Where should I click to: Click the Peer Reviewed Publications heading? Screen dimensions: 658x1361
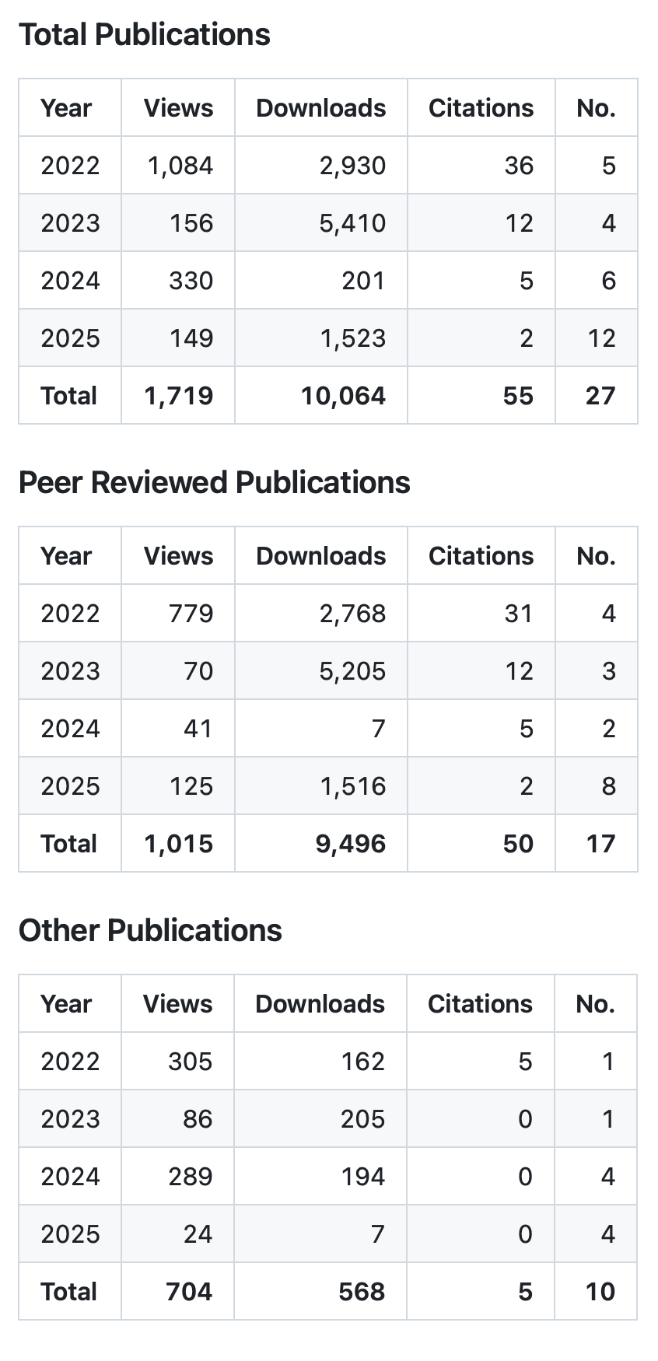[x=214, y=482]
